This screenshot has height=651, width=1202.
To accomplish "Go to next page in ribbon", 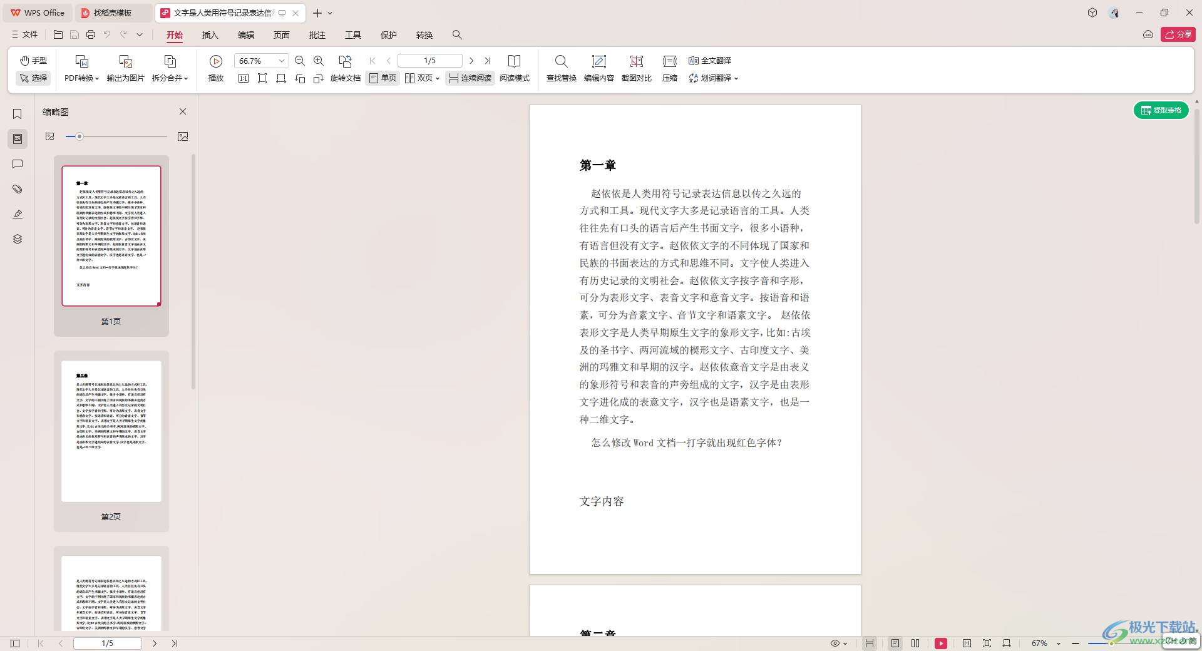I will click(471, 61).
